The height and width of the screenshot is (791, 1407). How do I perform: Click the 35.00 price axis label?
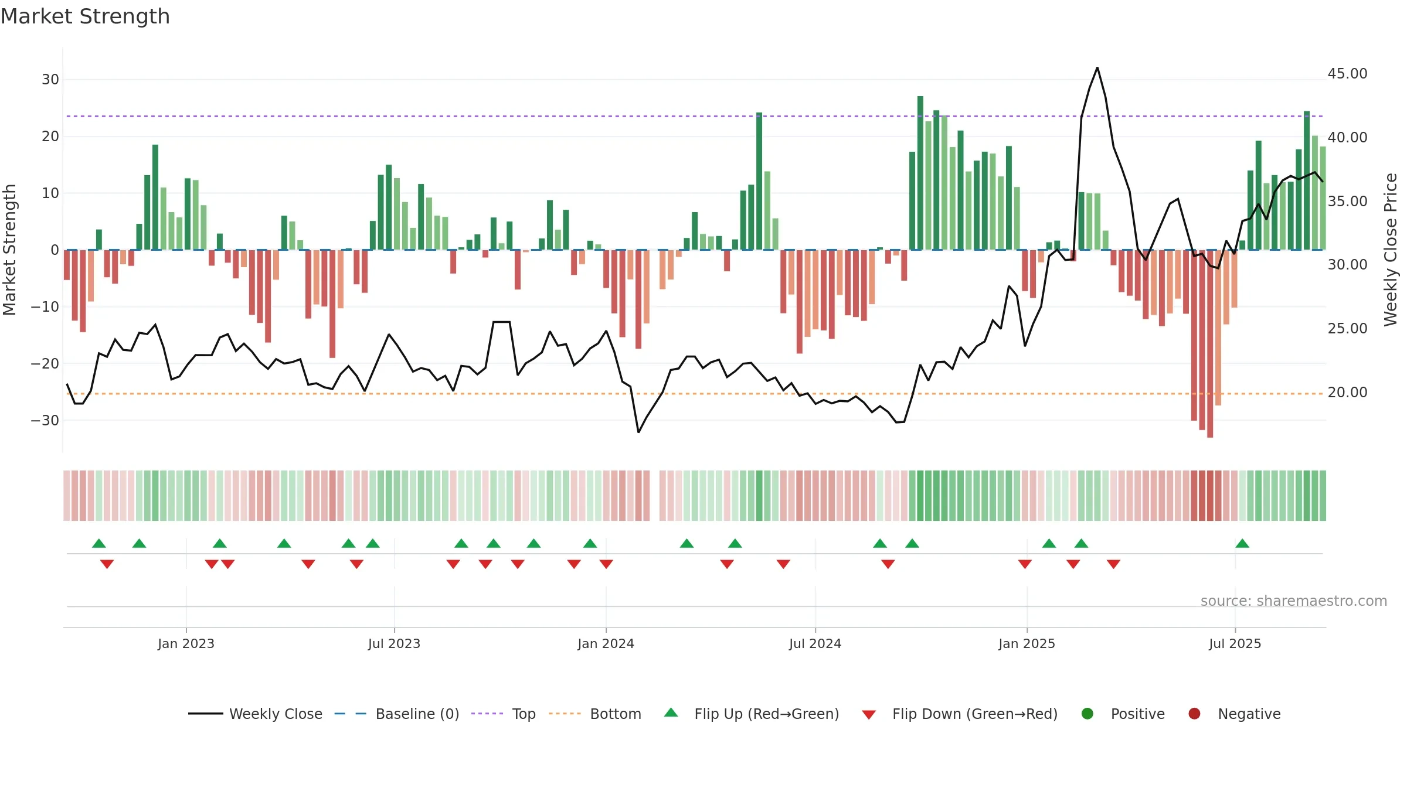pos(1347,202)
